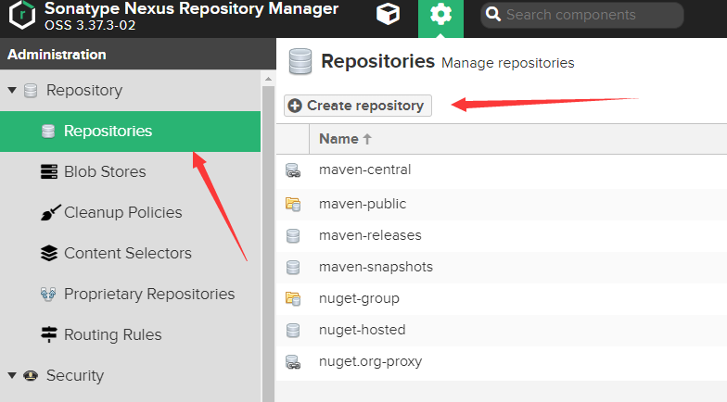Image resolution: width=727 pixels, height=402 pixels.
Task: Click the Repository label in sidebar
Action: click(84, 91)
